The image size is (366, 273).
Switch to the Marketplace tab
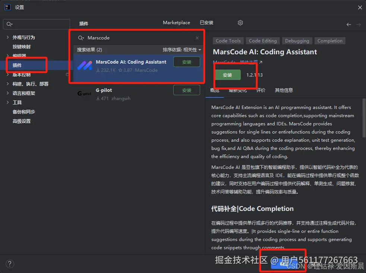click(x=176, y=23)
